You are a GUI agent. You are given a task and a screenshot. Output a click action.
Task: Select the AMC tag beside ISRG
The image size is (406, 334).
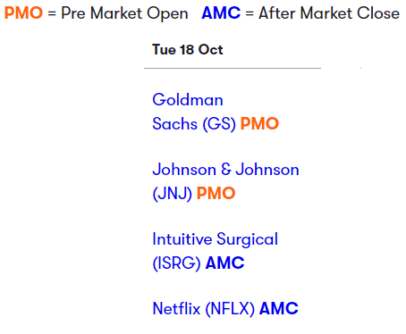tap(225, 263)
